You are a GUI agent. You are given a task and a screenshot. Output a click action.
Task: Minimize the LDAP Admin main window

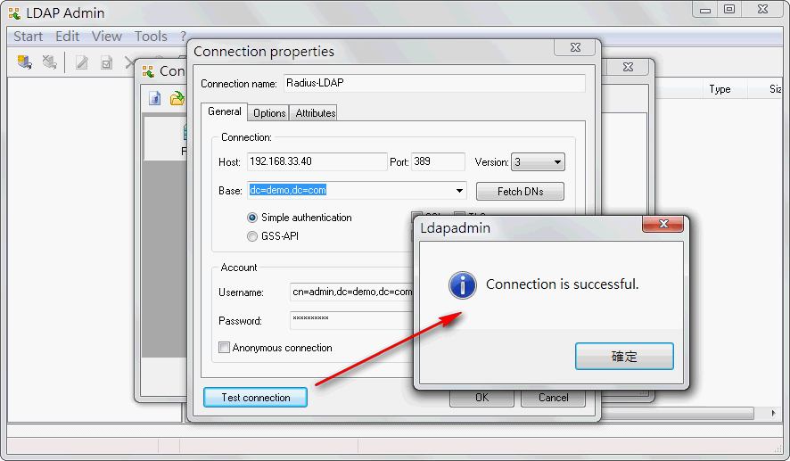(x=705, y=9)
